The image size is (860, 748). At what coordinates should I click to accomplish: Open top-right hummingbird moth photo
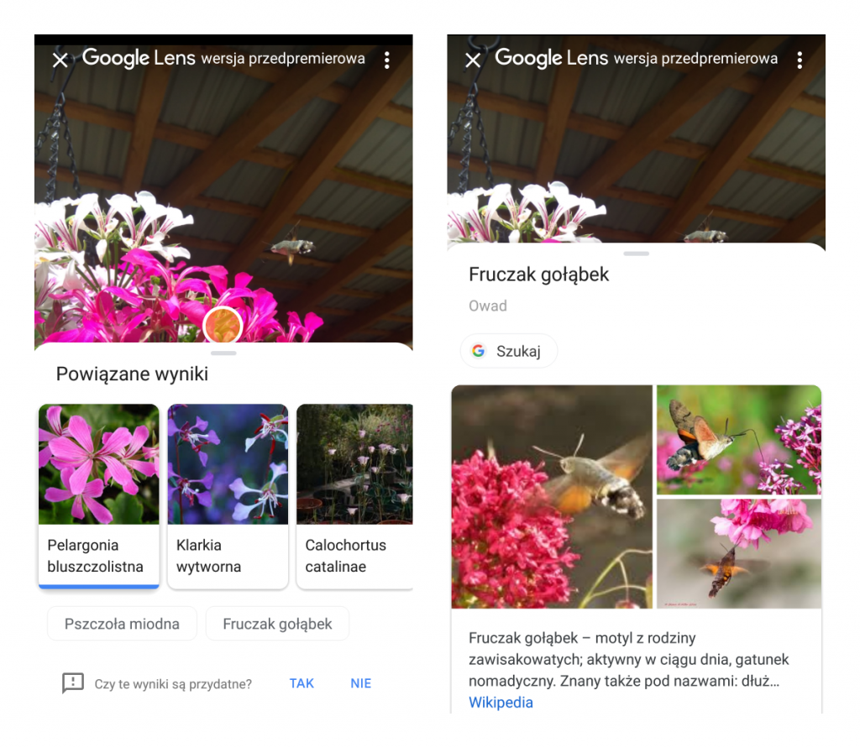tap(739, 439)
